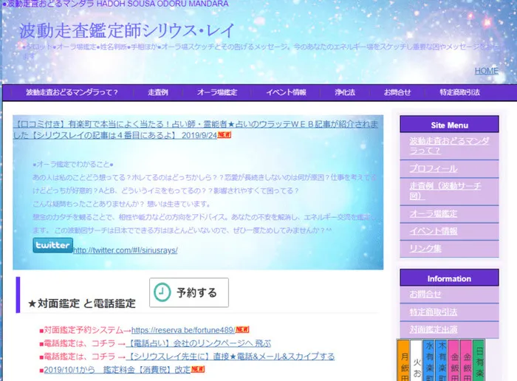The height and width of the screenshot is (381, 517).
Task: Follow the twitter.com siriusrays link
Action: (x=125, y=250)
